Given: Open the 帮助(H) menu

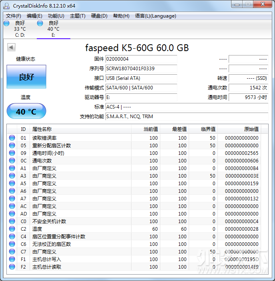Looking at the screenshot, I should 121,16.
